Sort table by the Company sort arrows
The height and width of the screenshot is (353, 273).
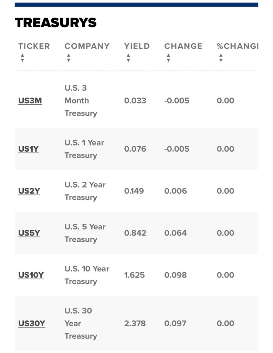[x=69, y=58]
